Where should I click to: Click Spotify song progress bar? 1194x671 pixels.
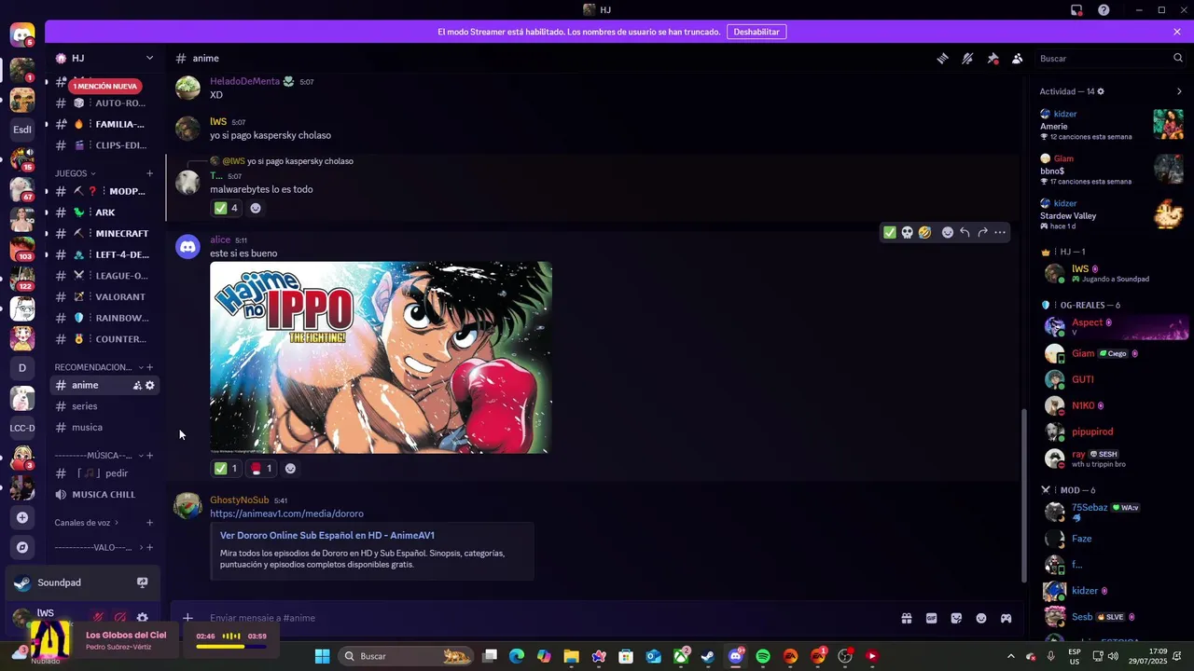tap(231, 646)
